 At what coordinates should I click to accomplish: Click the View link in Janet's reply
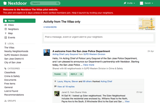click(127, 101)
